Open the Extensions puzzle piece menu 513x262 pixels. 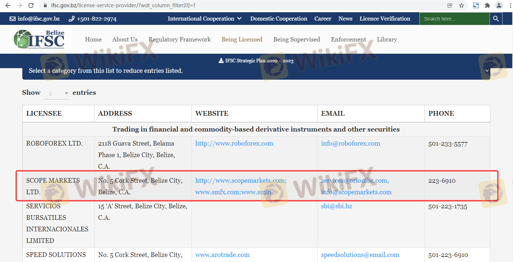[x=487, y=5]
